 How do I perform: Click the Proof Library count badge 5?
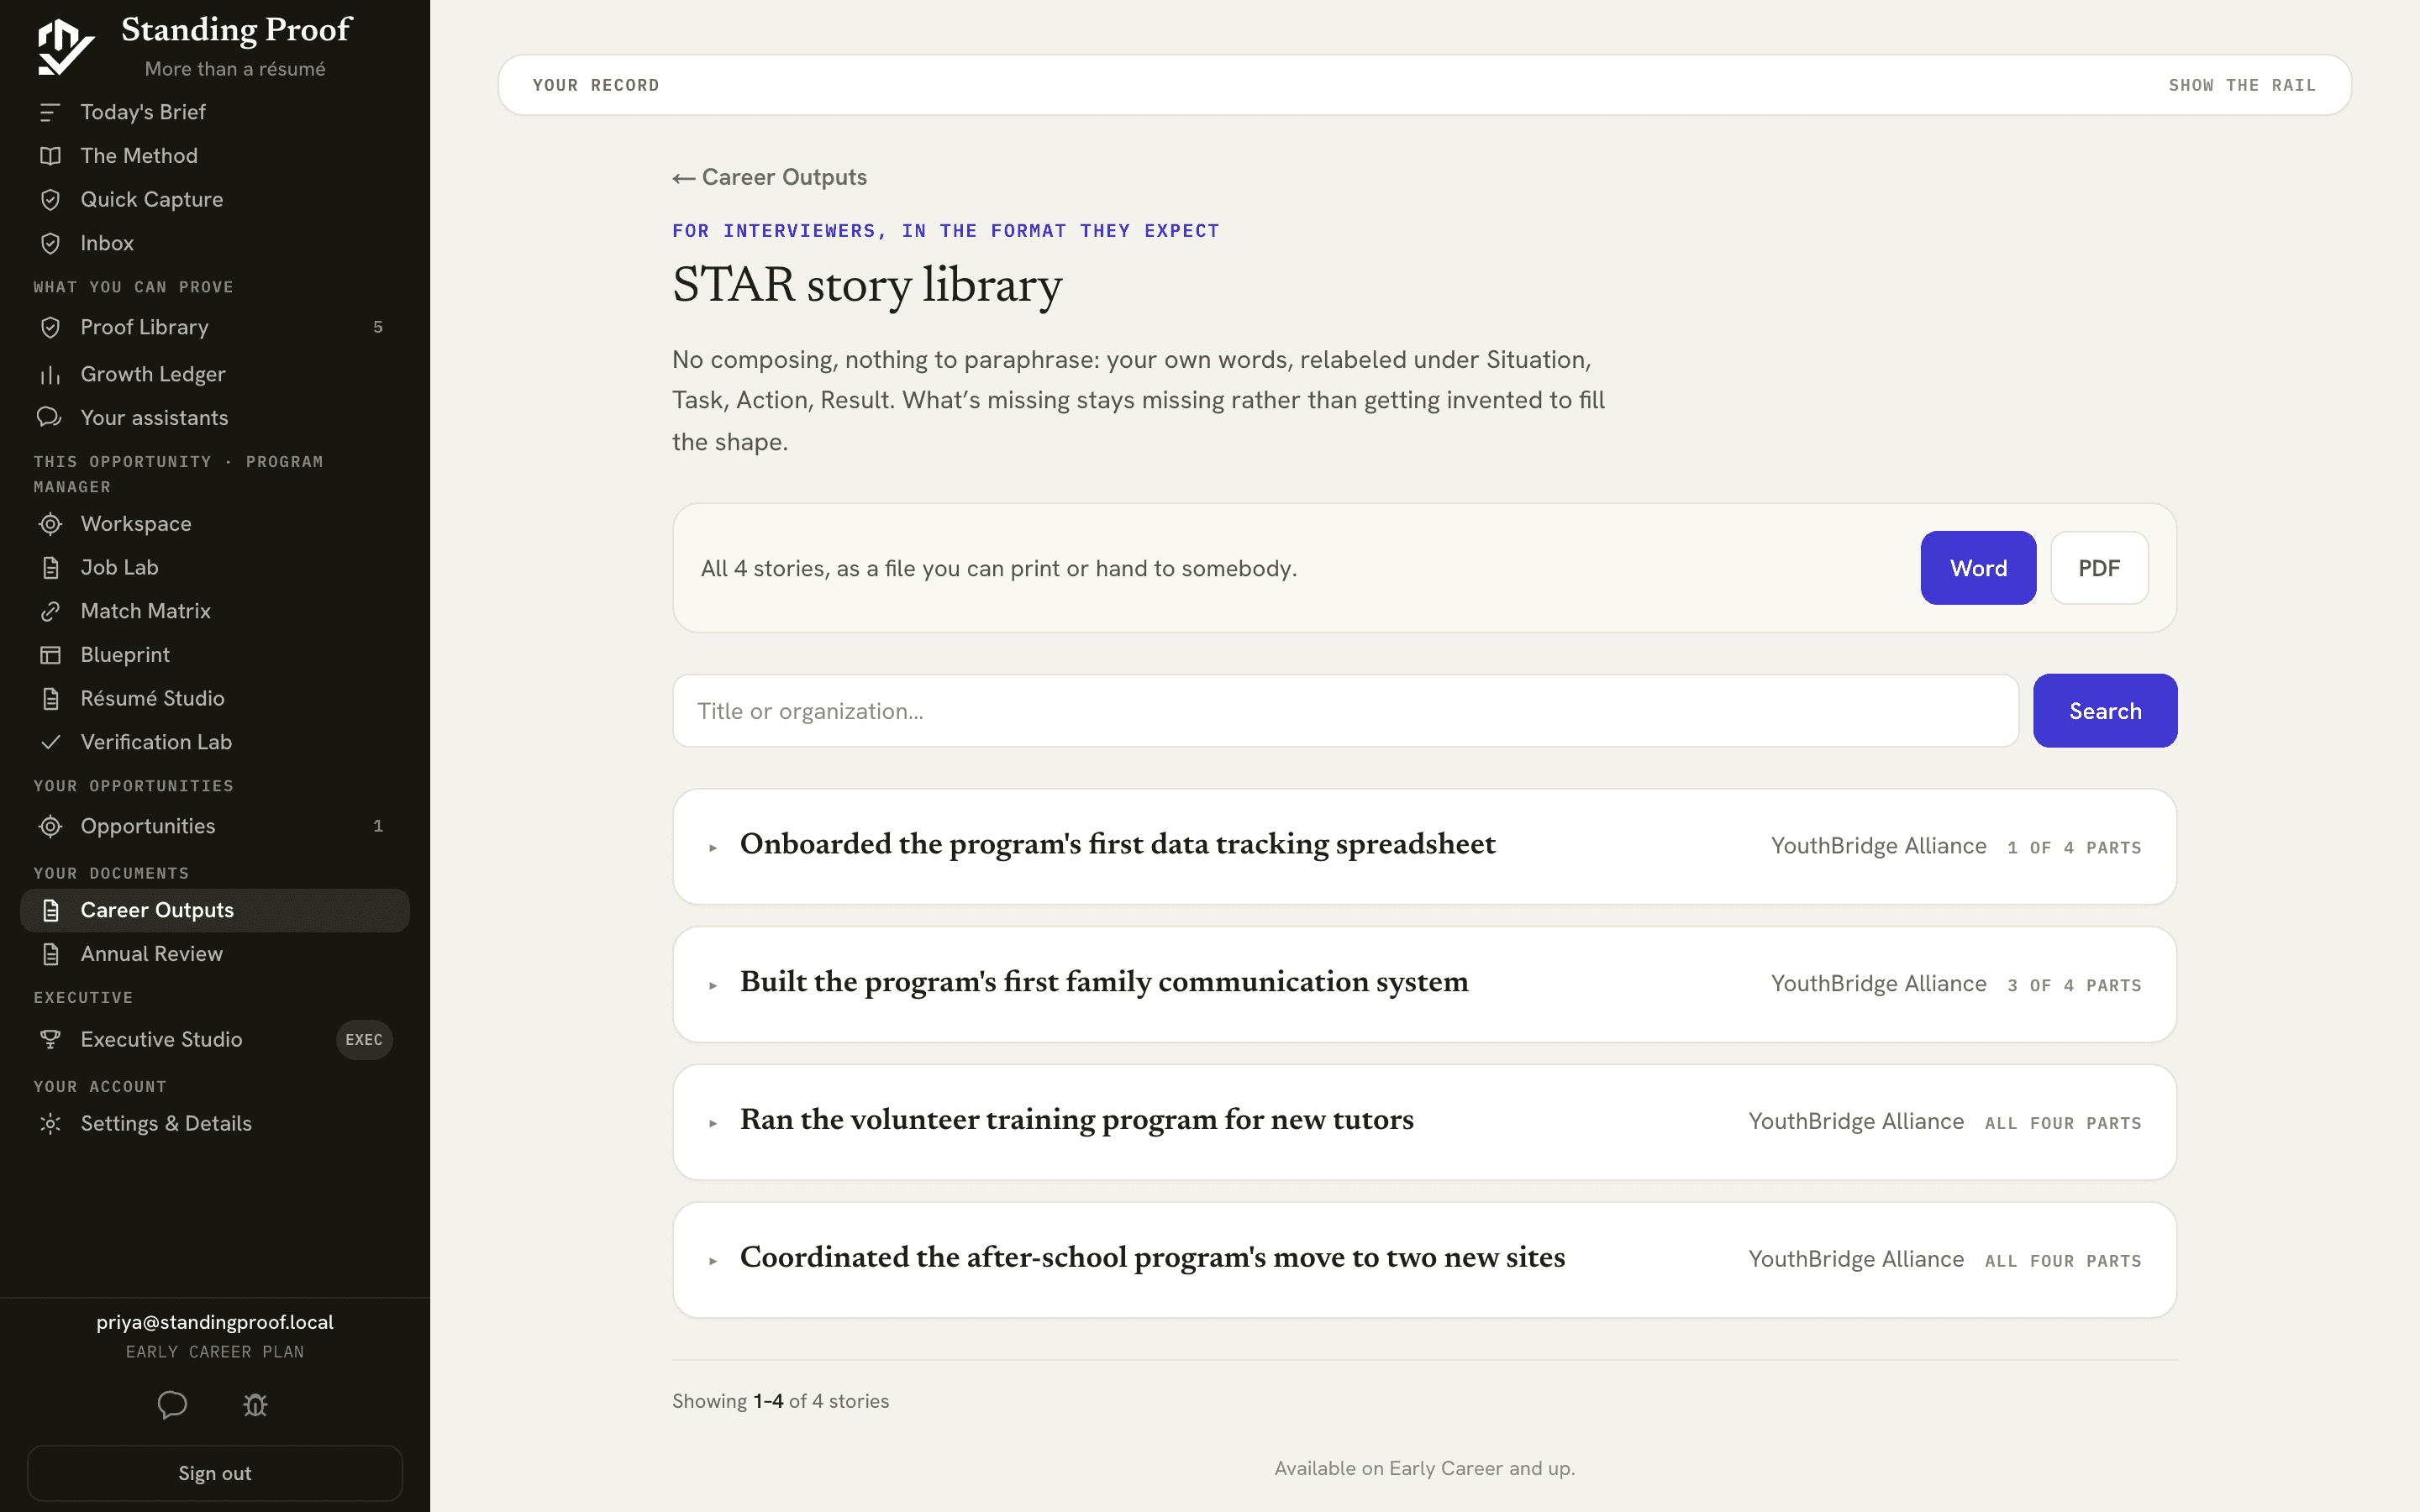tap(378, 327)
